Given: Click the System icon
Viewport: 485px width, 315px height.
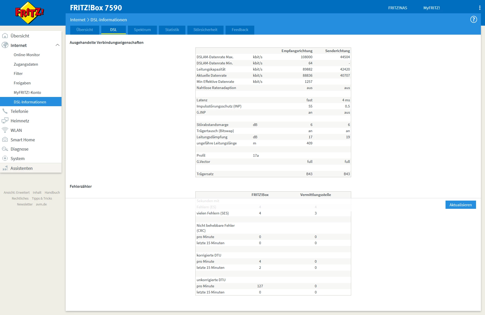Looking at the screenshot, I should 5,158.
